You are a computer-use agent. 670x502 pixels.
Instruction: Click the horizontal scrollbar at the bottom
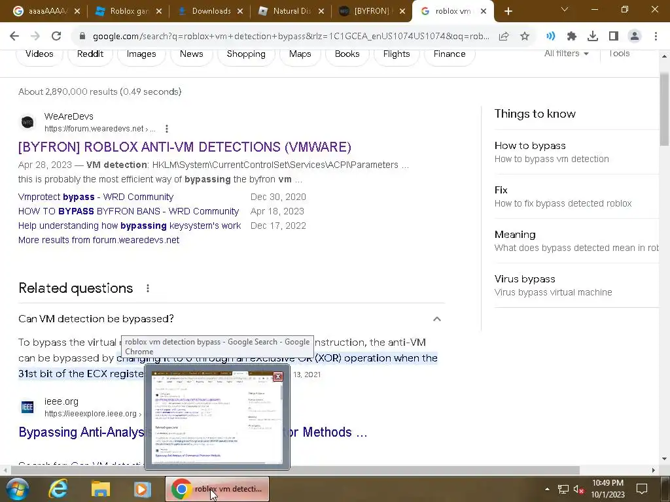(295, 470)
